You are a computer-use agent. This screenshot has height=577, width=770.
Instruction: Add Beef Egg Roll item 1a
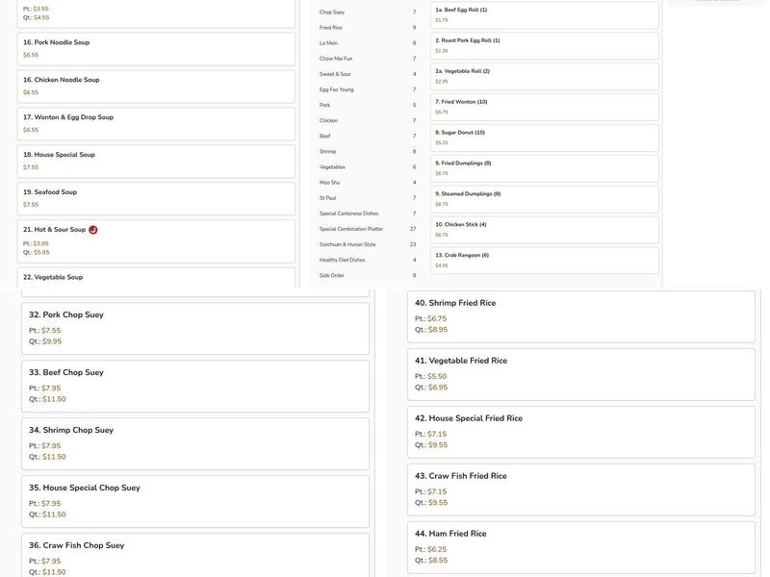tap(544, 15)
